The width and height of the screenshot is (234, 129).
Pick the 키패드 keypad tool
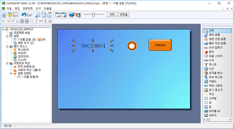point(213,81)
